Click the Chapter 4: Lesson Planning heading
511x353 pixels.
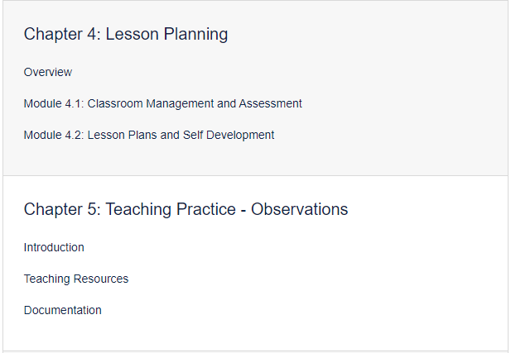click(126, 34)
